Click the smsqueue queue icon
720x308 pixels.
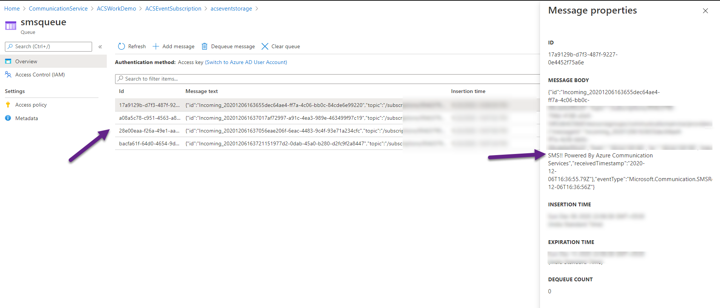[x=11, y=26]
